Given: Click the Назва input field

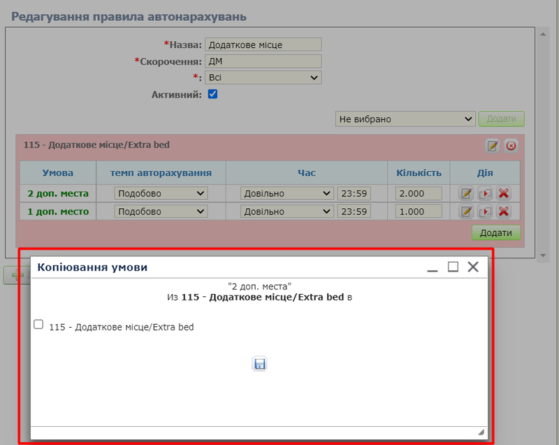Looking at the screenshot, I should point(263,45).
